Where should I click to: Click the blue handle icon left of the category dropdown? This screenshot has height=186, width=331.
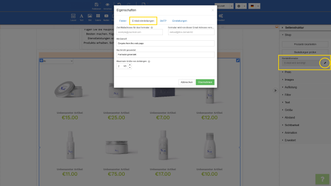point(41,61)
